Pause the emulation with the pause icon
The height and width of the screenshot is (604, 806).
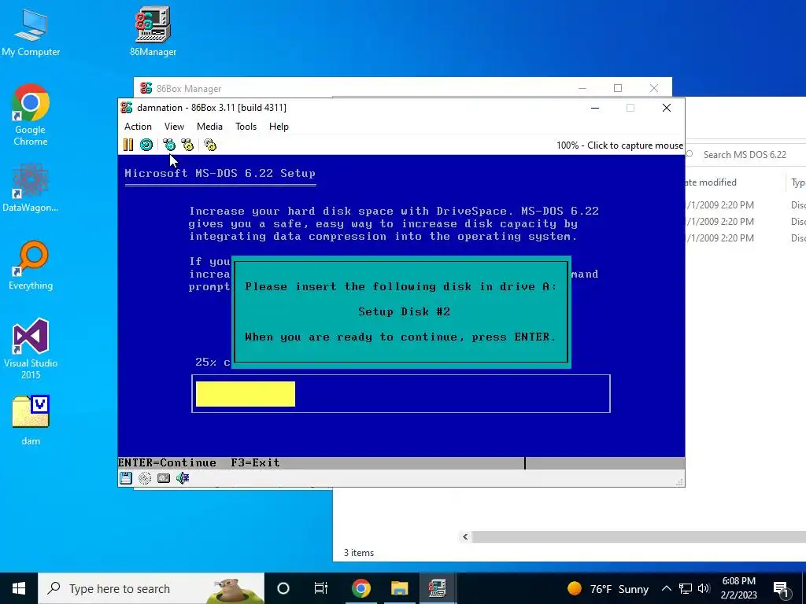128,145
